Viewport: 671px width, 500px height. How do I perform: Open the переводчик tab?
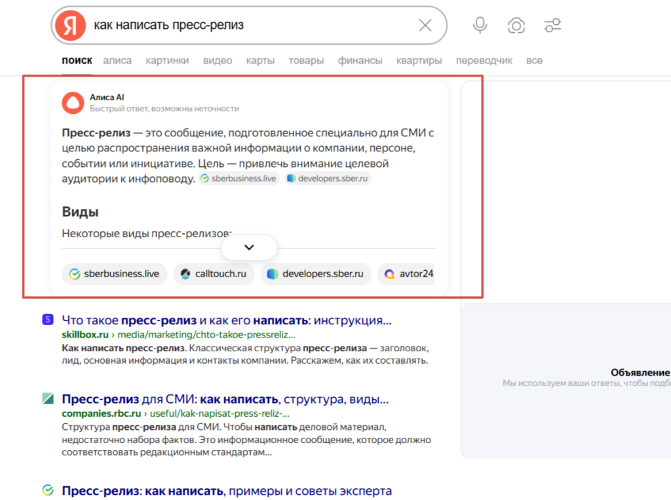(x=484, y=60)
